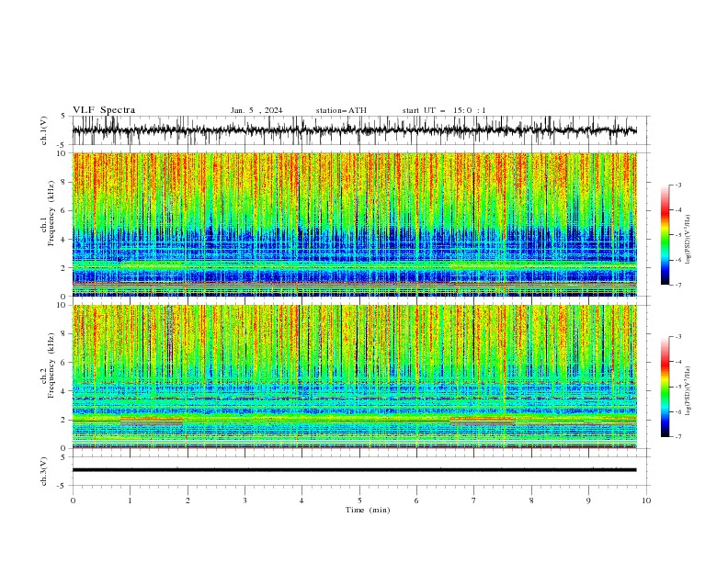Select the upper colorbar "log(PSD)(V²/Hz)" label

coord(688,240)
